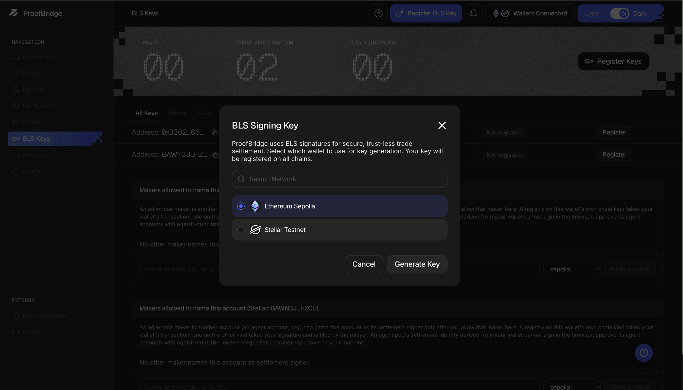The width and height of the screenshot is (683, 390).
Task: Click Register BLS Key top button
Action: tap(426, 13)
